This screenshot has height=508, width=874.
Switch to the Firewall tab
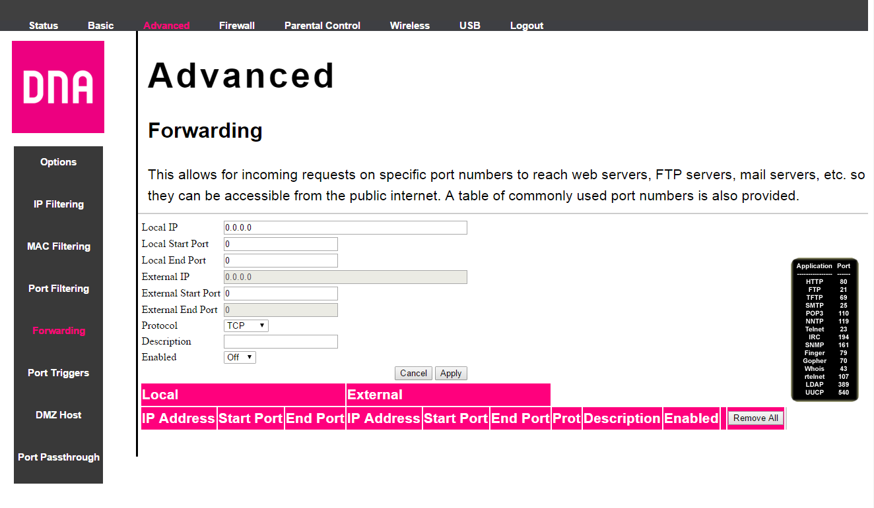[237, 26]
